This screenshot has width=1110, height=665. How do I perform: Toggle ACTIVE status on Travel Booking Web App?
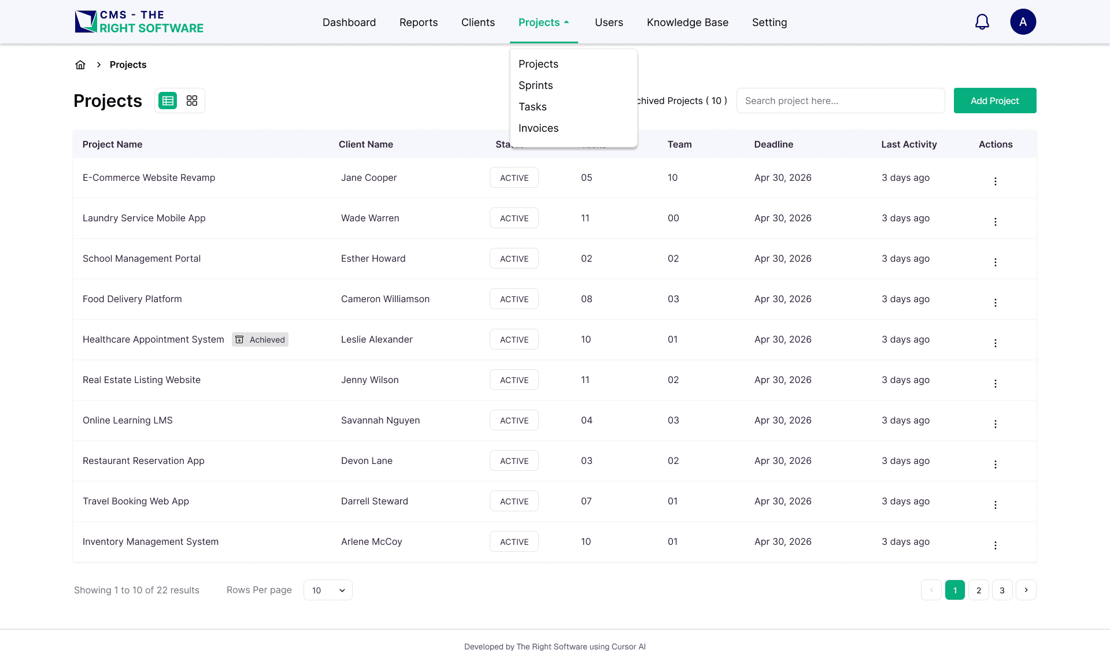tap(514, 501)
